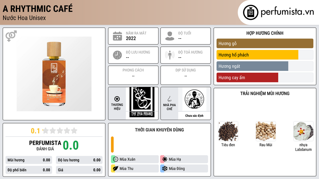Screen dimensions: 319x179
Task: Select the Mùa Xuân season option
Action: pyautogui.click(x=135, y=159)
